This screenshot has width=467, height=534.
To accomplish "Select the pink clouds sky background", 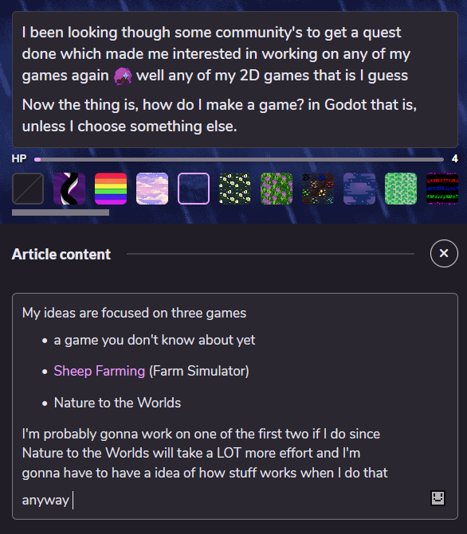I will pos(152,189).
